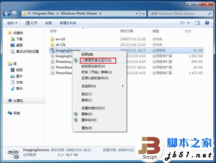Click the 1,810 KB size cell
The height and width of the screenshot is (163, 216).
(x=196, y=56)
